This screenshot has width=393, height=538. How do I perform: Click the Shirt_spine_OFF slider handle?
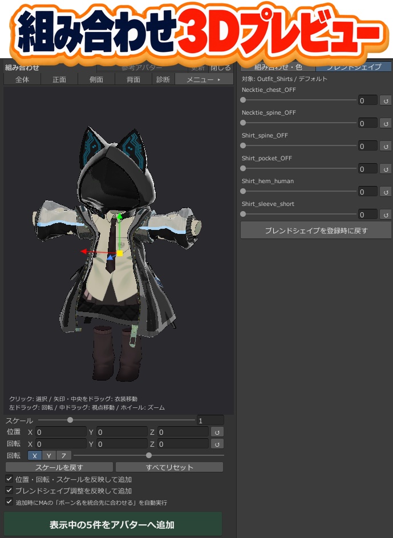coord(243,145)
